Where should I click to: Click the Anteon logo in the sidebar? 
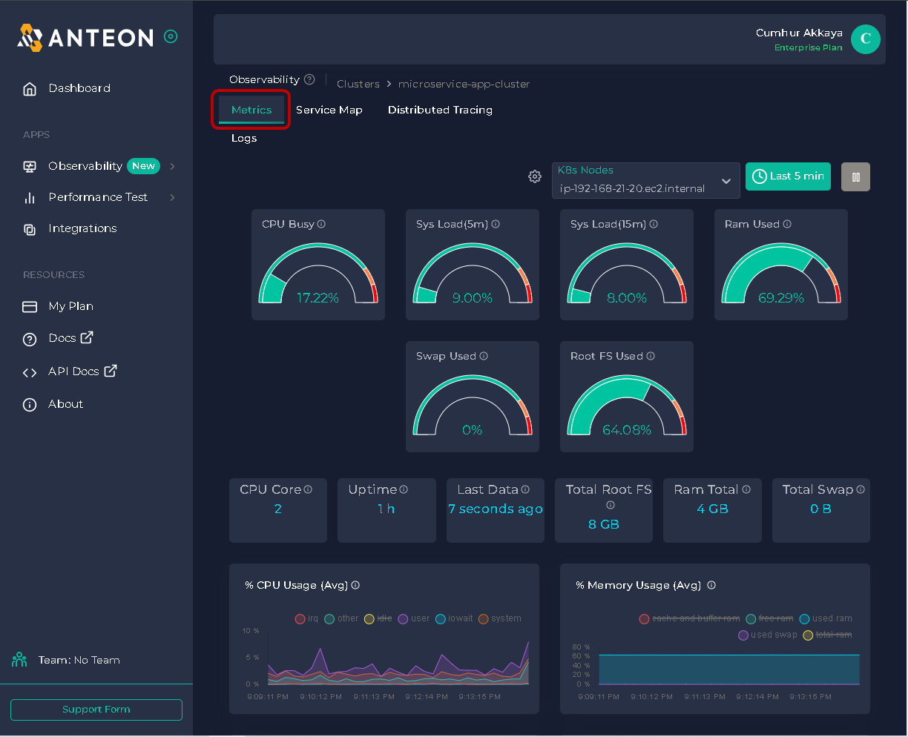point(85,38)
